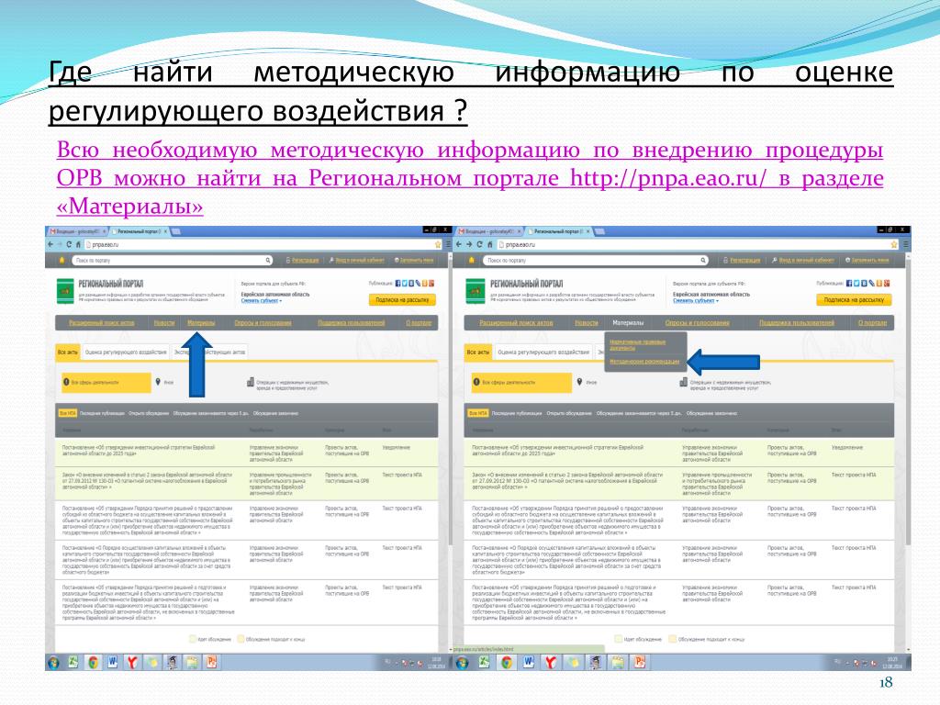The width and height of the screenshot is (940, 705).
Task: Bookmark star in left browser address bar
Action: 438,244
